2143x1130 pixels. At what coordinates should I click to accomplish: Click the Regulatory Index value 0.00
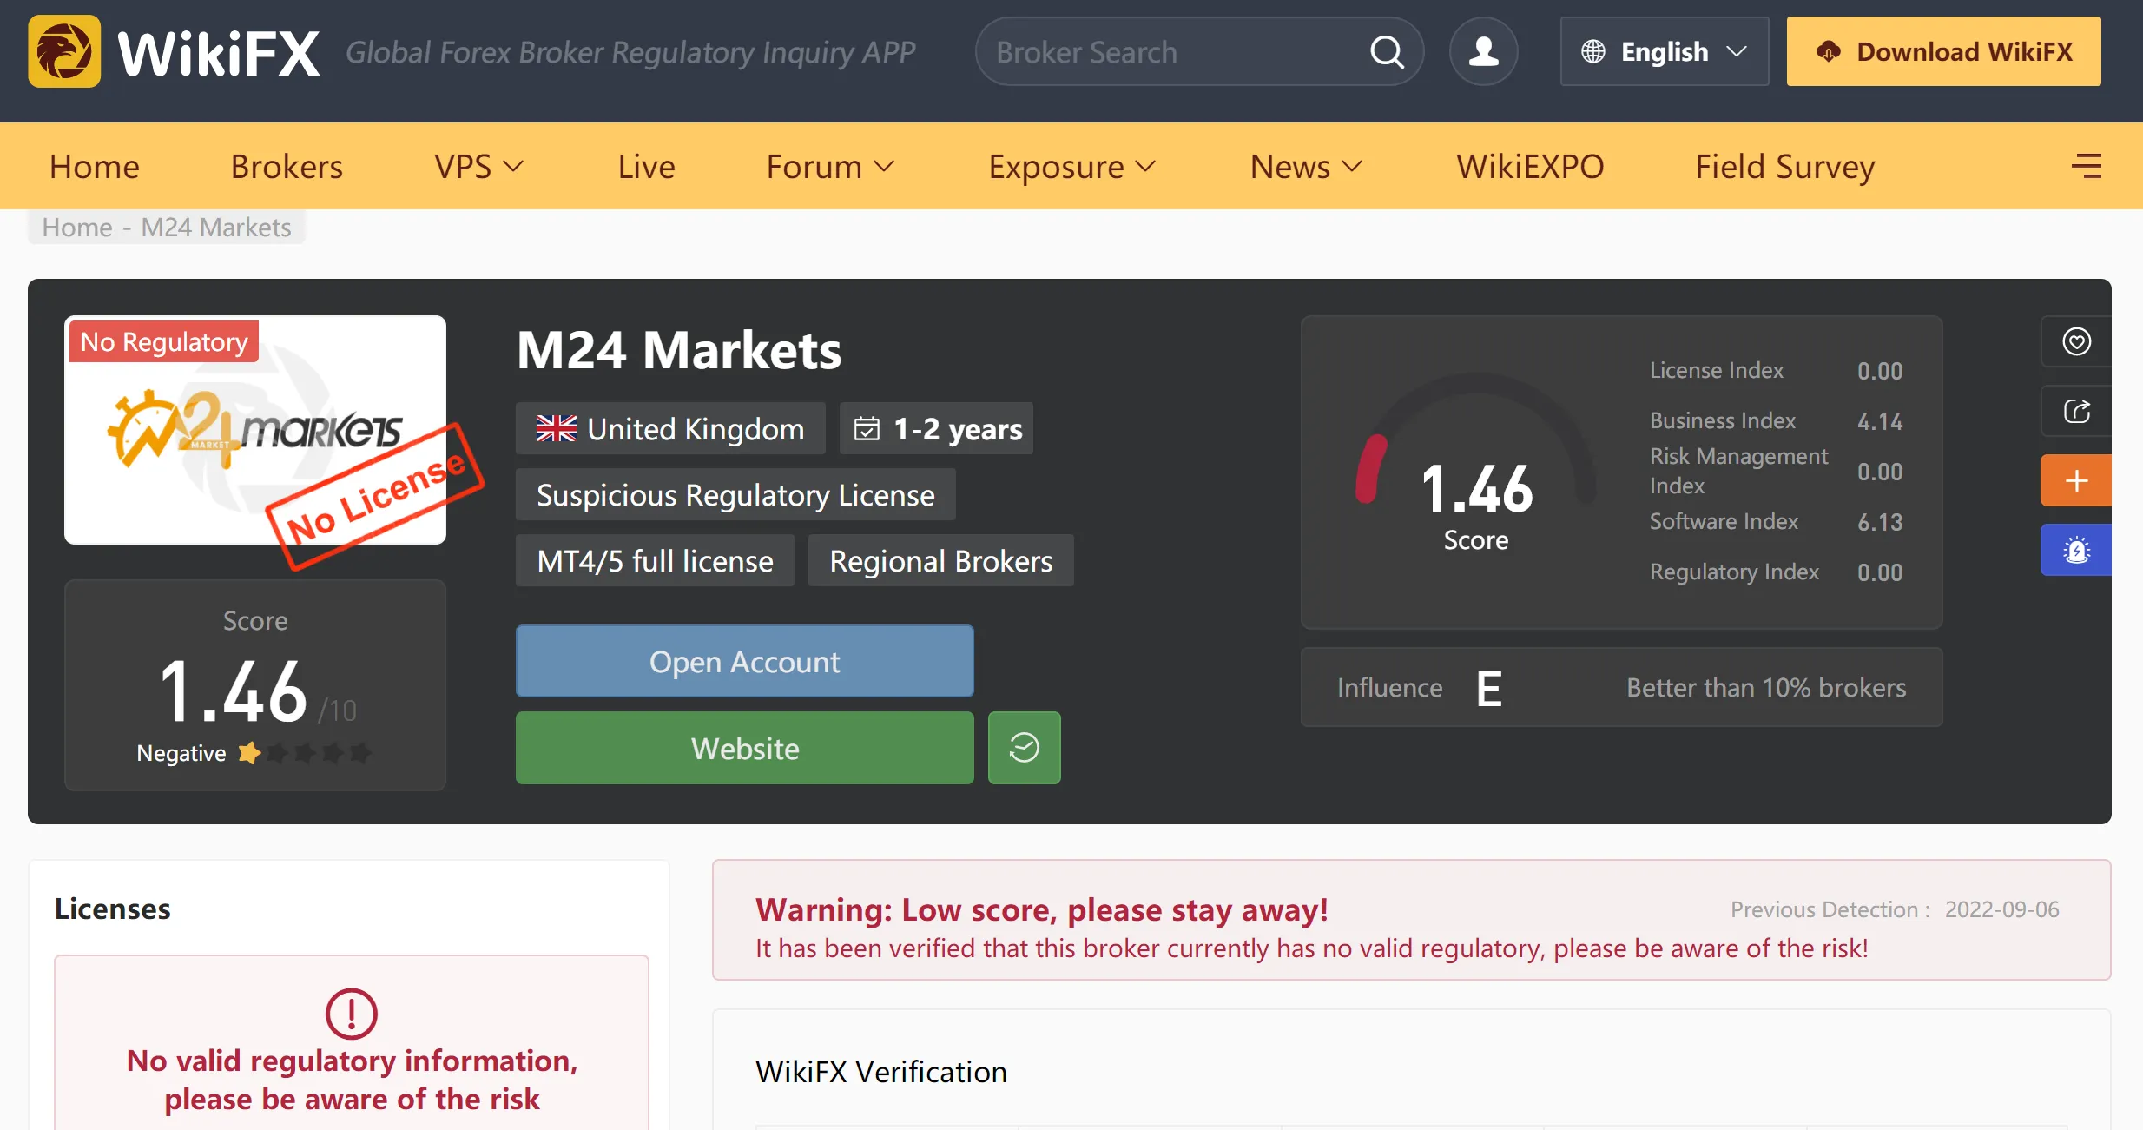[1880, 572]
